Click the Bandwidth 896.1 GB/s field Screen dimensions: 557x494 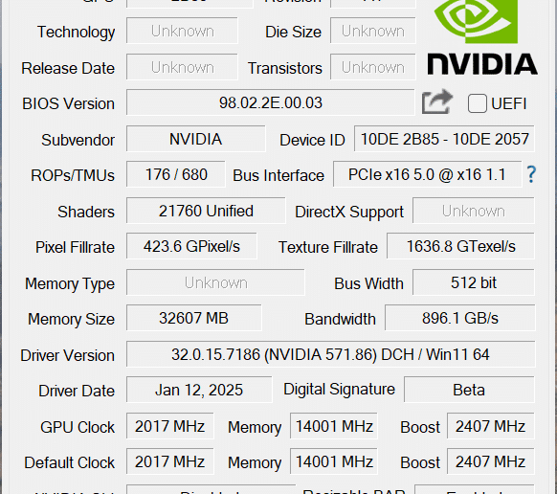pyautogui.click(x=460, y=318)
